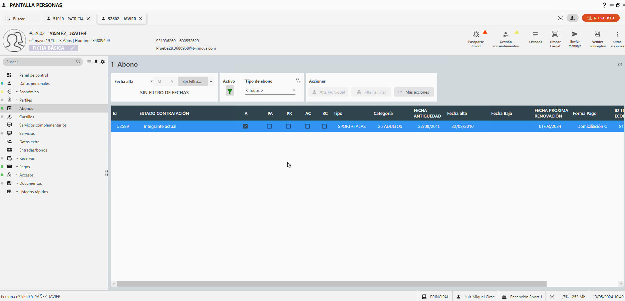Click Más acciones button
The image size is (625, 301).
(414, 92)
